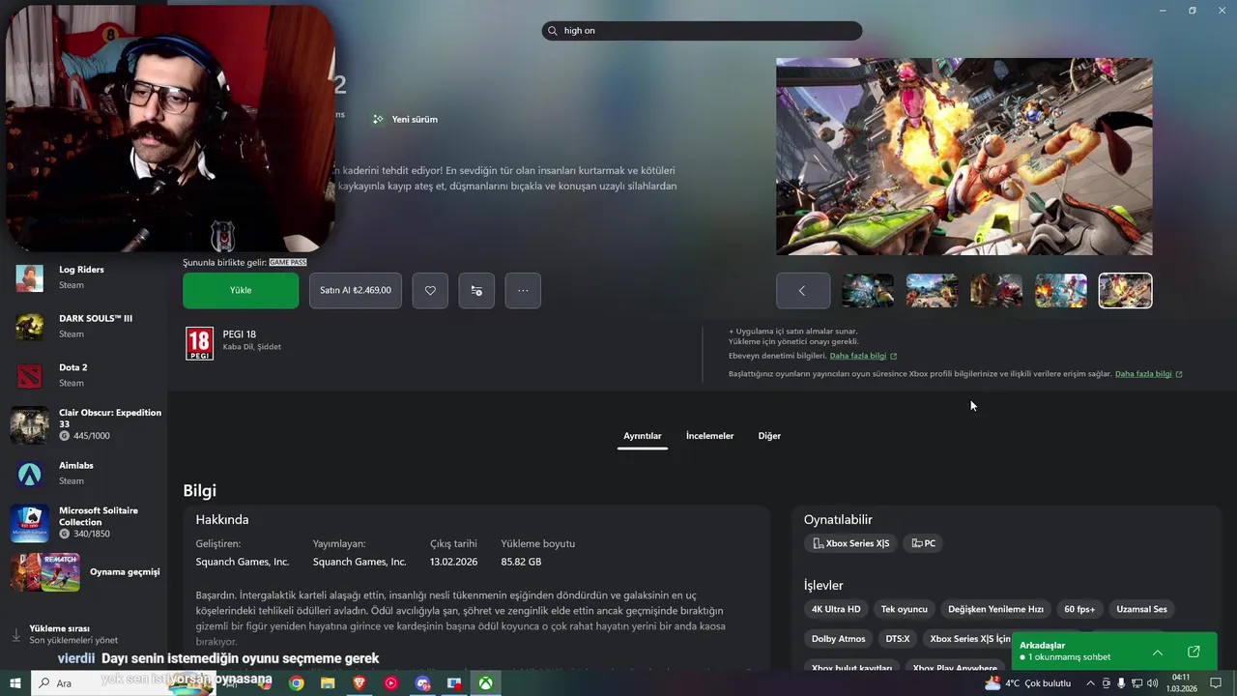Click the Tek oyuncu feature chip

(905, 609)
